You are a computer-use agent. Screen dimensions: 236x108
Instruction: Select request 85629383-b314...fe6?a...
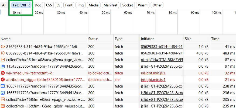pyautogui.click(x=45, y=53)
